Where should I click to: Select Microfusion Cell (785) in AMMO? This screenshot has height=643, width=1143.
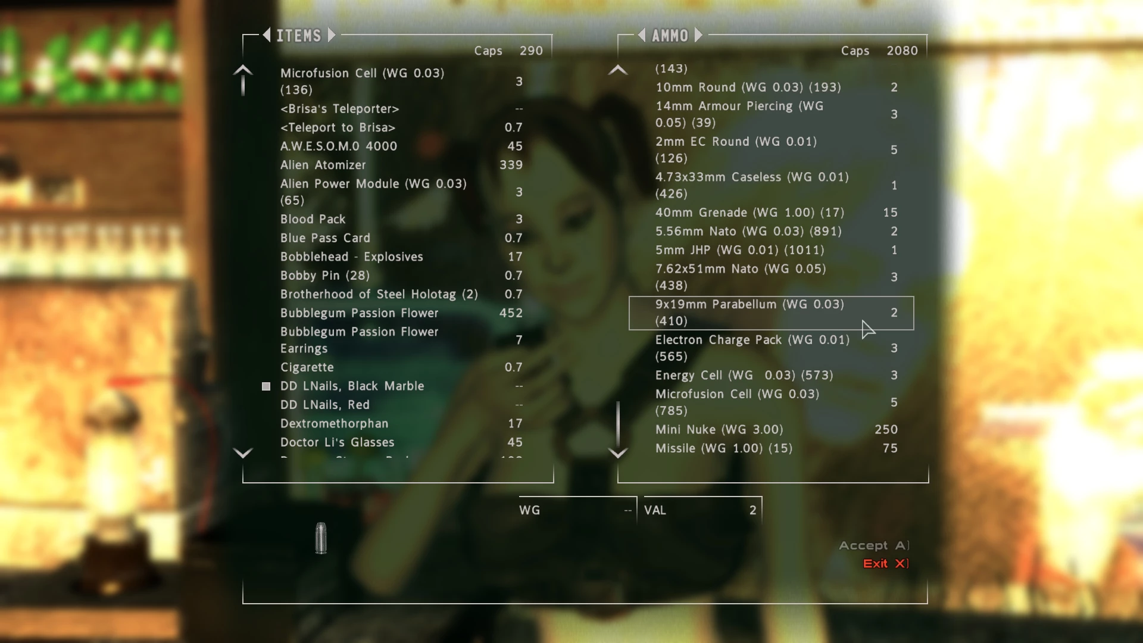point(777,402)
